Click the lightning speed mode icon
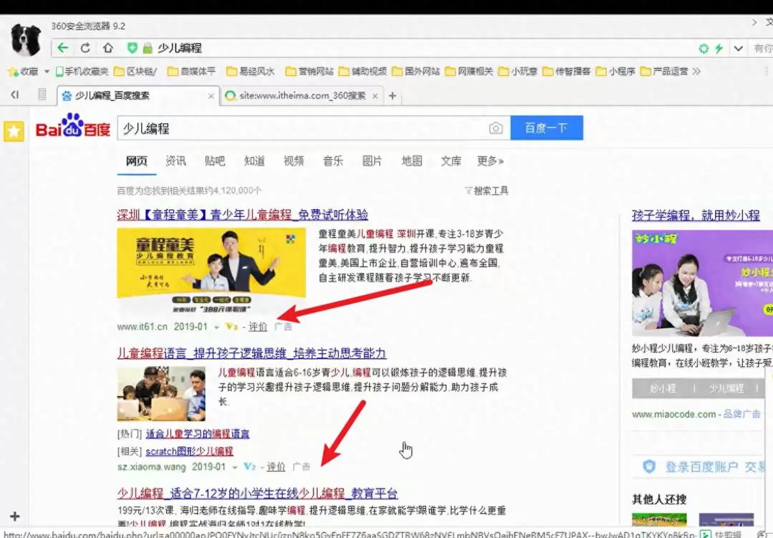Viewport: 773px width, 538px height. (x=719, y=49)
